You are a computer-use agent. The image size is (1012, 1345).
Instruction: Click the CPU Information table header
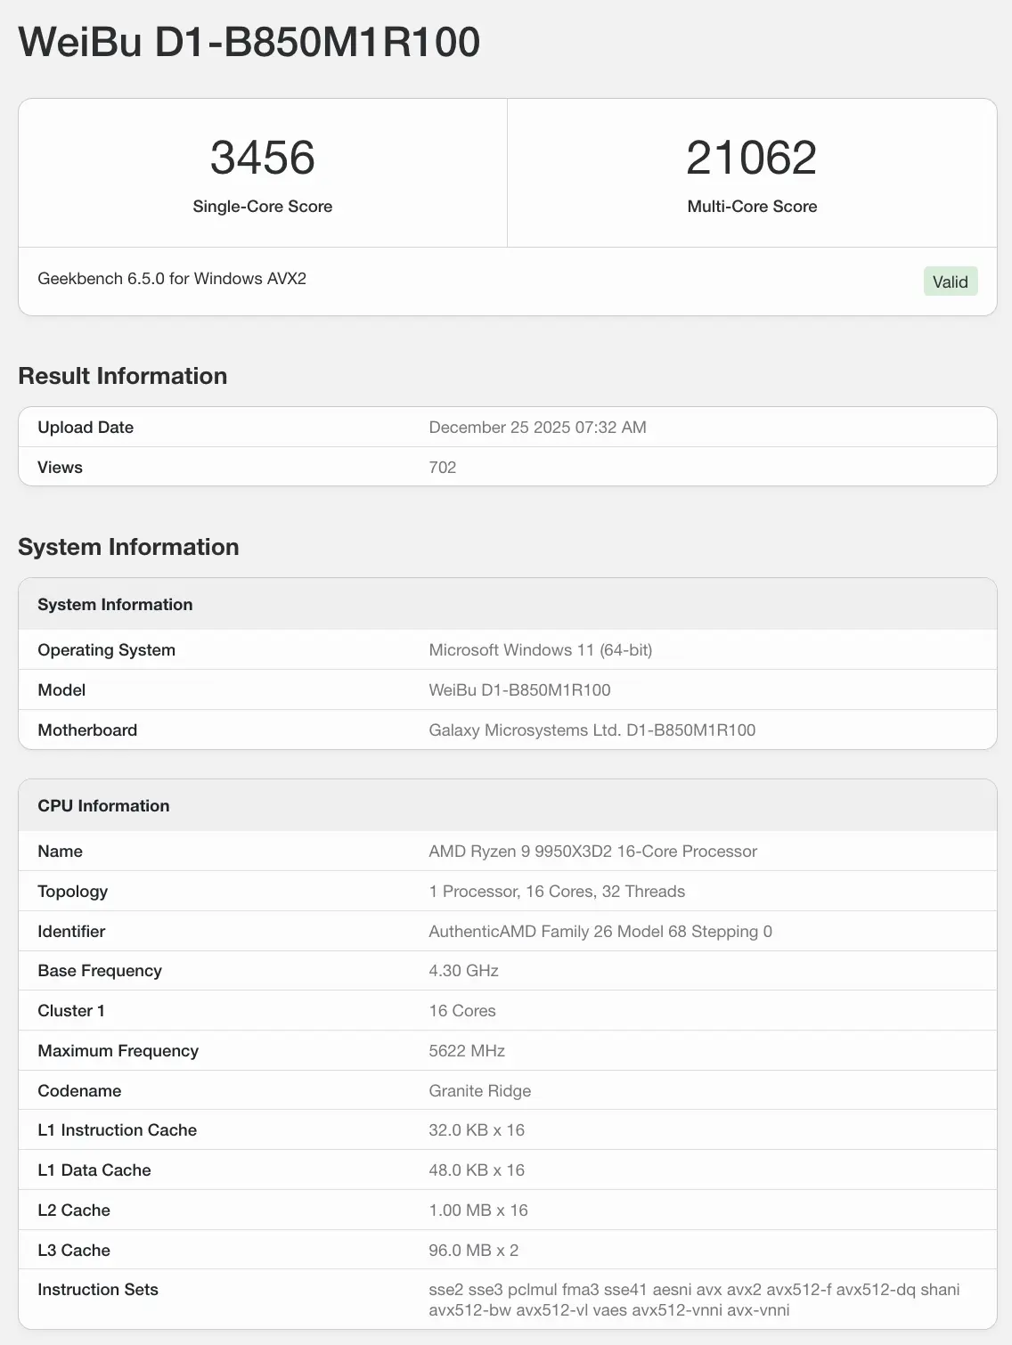(x=103, y=806)
